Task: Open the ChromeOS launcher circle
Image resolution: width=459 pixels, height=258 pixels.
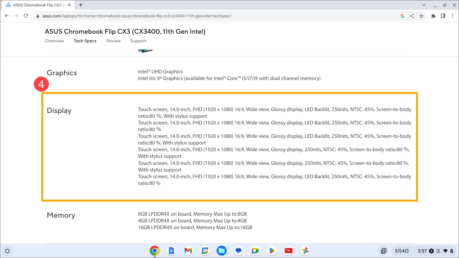Action: [x=7, y=251]
